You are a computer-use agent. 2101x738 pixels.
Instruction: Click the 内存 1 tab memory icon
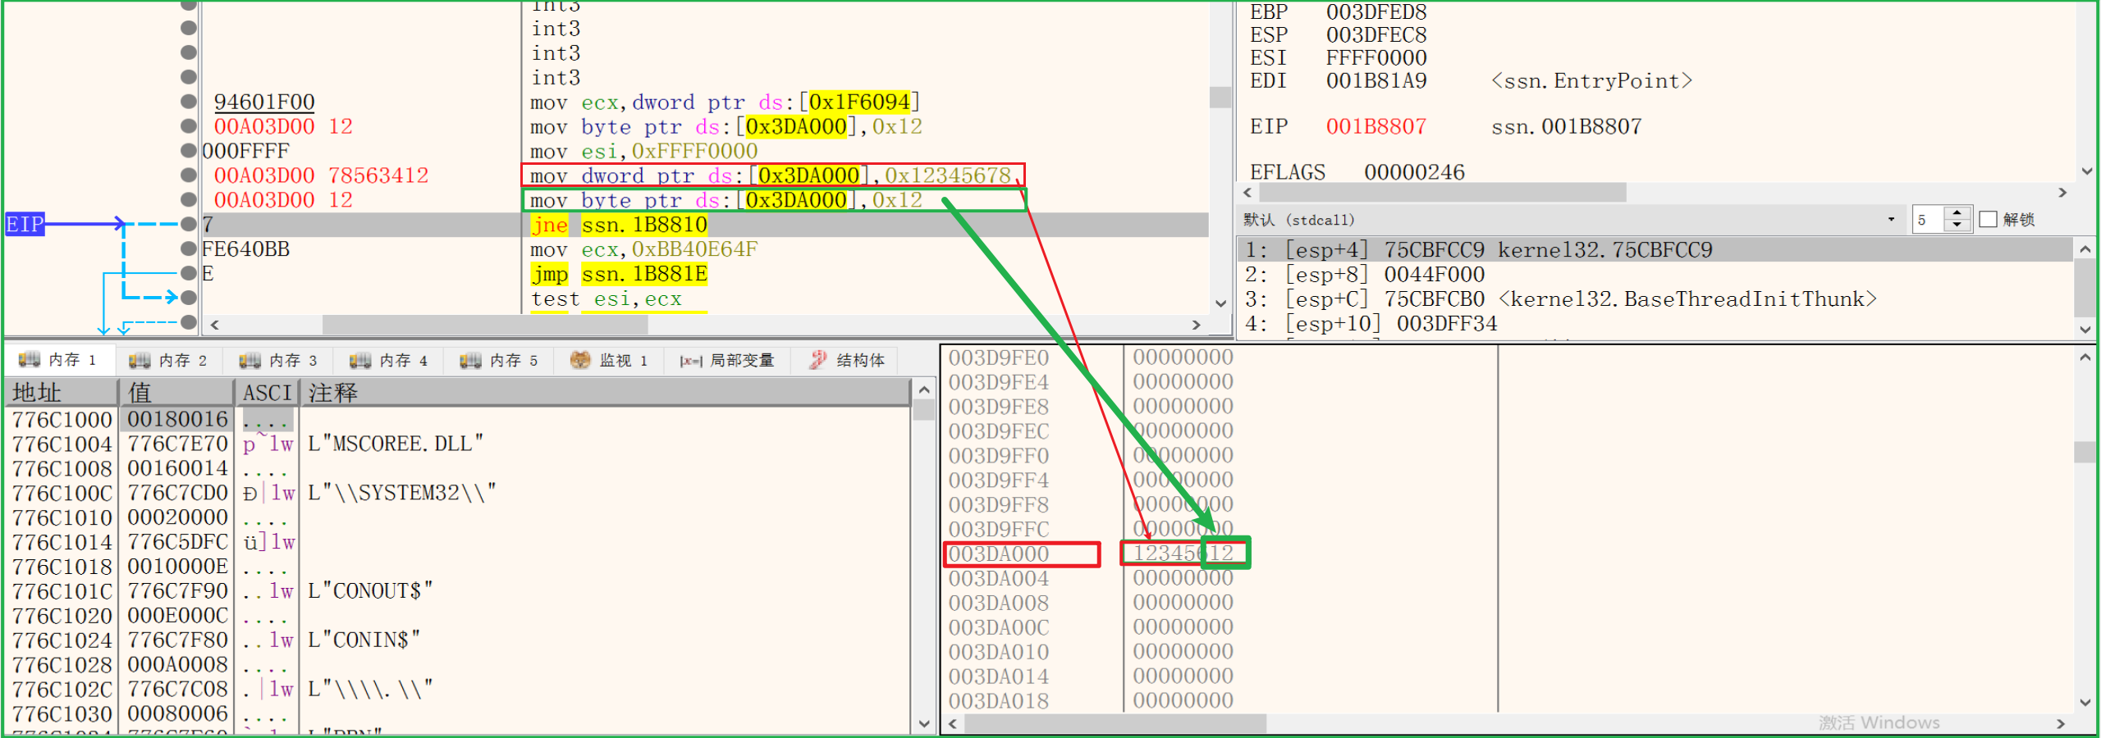[30, 359]
